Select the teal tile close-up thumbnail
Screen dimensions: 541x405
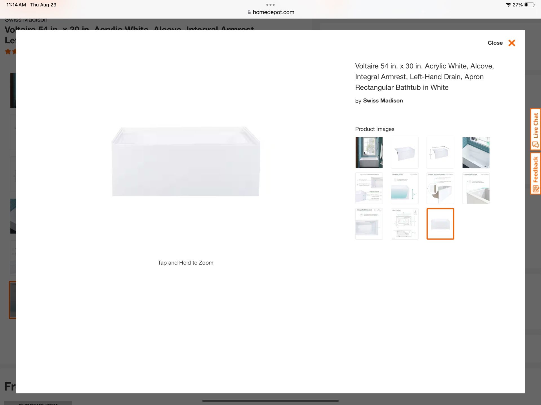pos(476,153)
